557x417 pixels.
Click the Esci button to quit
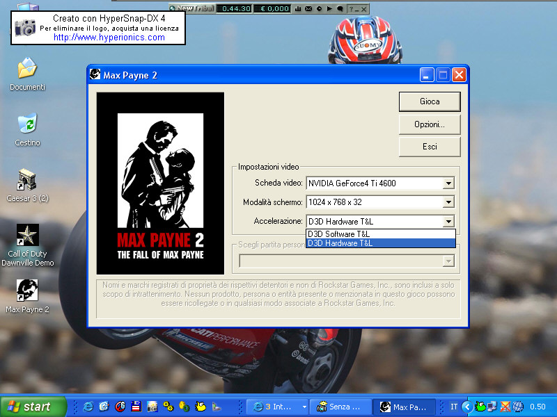click(430, 147)
